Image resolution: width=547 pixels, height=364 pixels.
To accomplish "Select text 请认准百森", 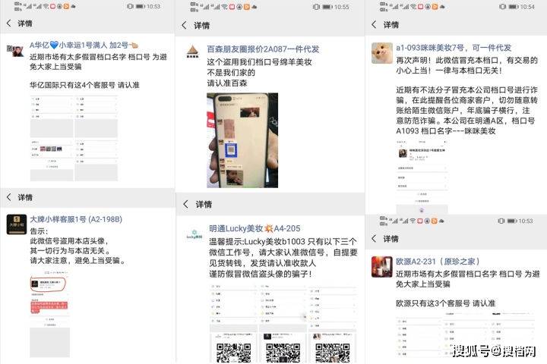I will [227, 83].
